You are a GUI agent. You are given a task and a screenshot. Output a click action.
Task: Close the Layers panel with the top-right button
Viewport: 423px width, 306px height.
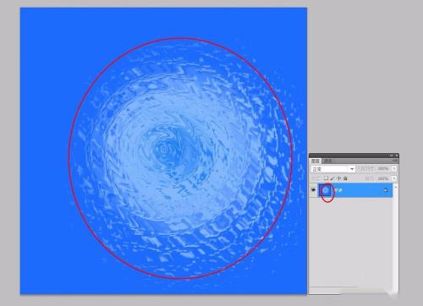pos(397,156)
